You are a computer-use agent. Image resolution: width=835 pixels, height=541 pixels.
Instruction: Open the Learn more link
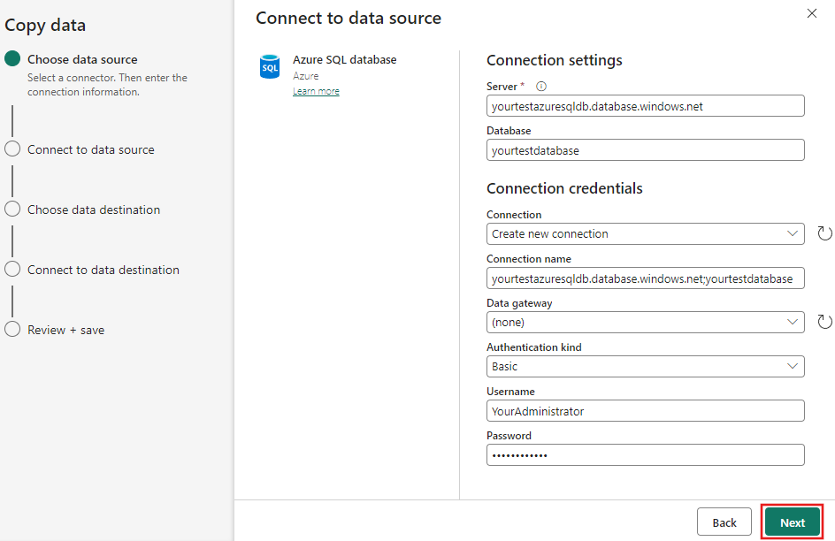pyautogui.click(x=316, y=90)
